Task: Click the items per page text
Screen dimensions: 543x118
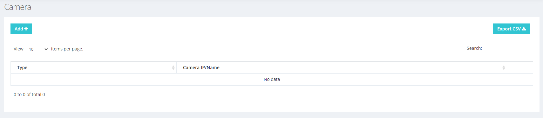Action: pyautogui.click(x=67, y=49)
